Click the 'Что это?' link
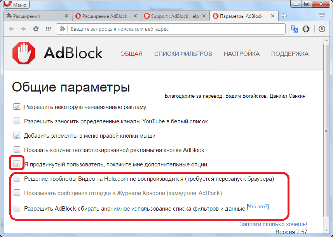The width and height of the screenshot is (333, 237). click(258, 207)
